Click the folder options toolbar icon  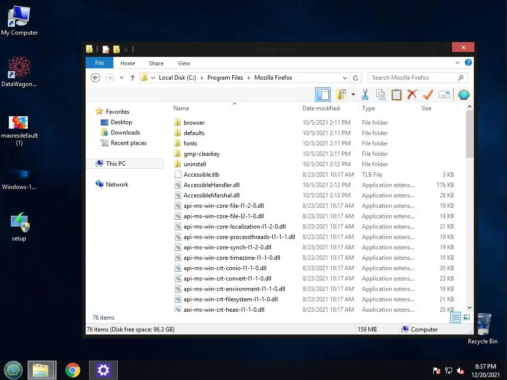click(341, 95)
